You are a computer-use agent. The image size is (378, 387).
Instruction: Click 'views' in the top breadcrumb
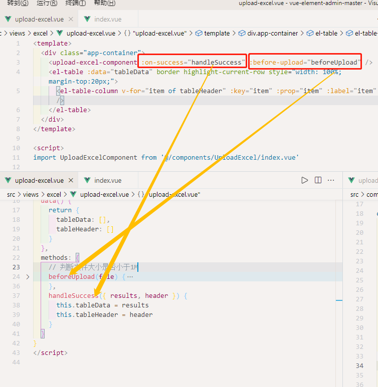coord(17,34)
